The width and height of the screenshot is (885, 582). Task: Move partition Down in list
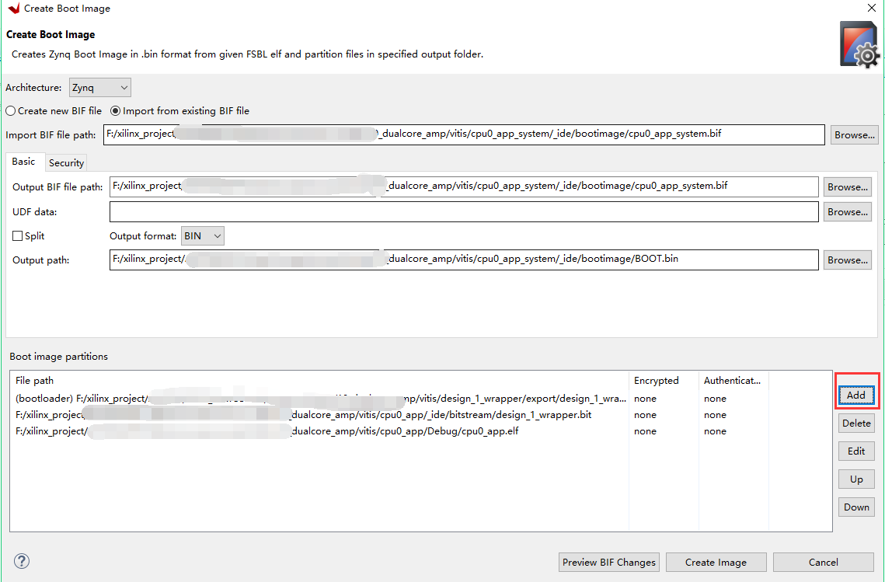856,507
